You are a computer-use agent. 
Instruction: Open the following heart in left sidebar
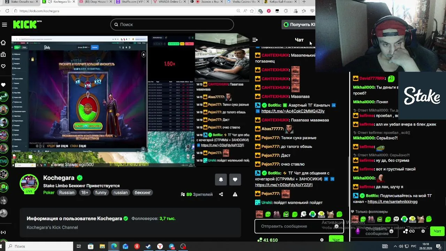pos(3,66)
